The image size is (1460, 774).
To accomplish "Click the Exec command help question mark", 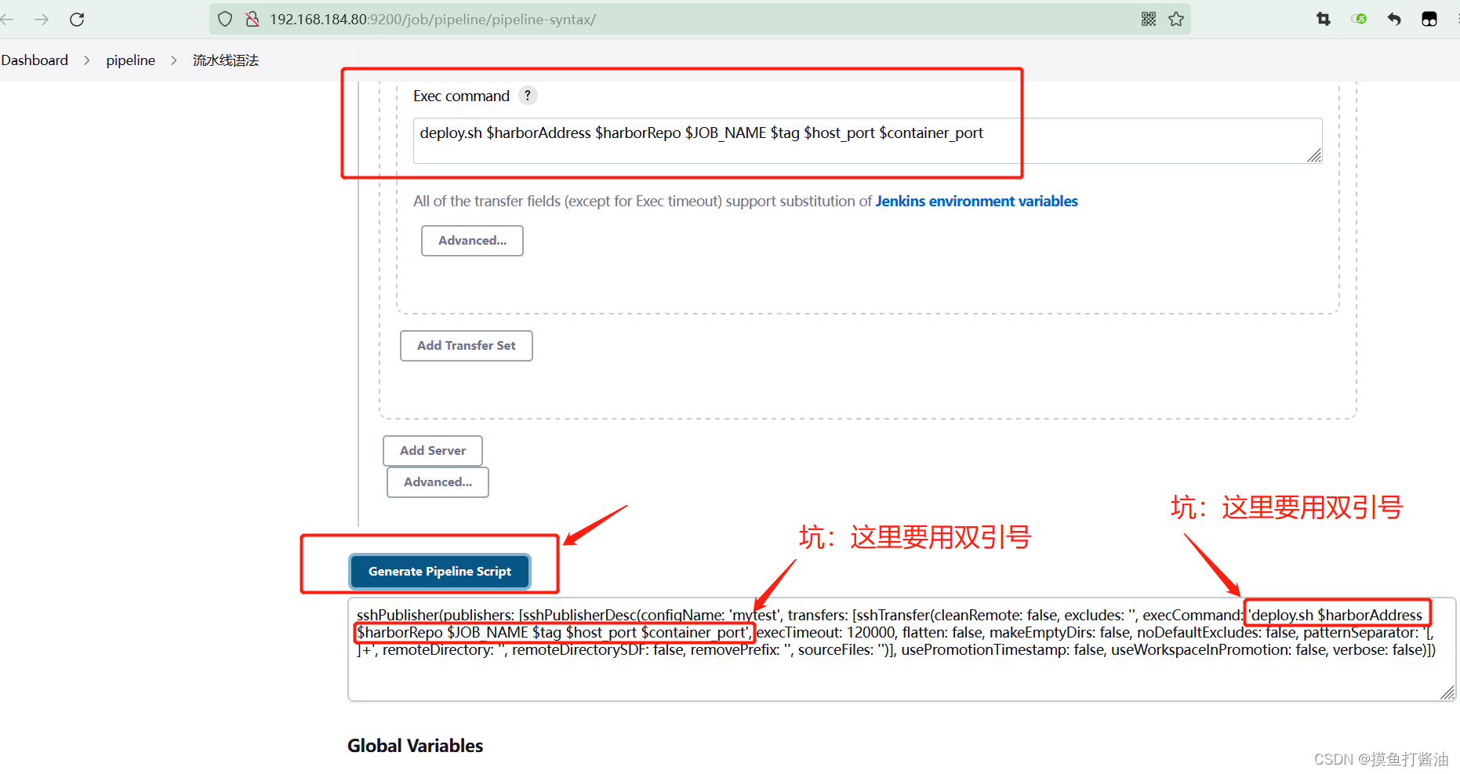I will coord(528,96).
